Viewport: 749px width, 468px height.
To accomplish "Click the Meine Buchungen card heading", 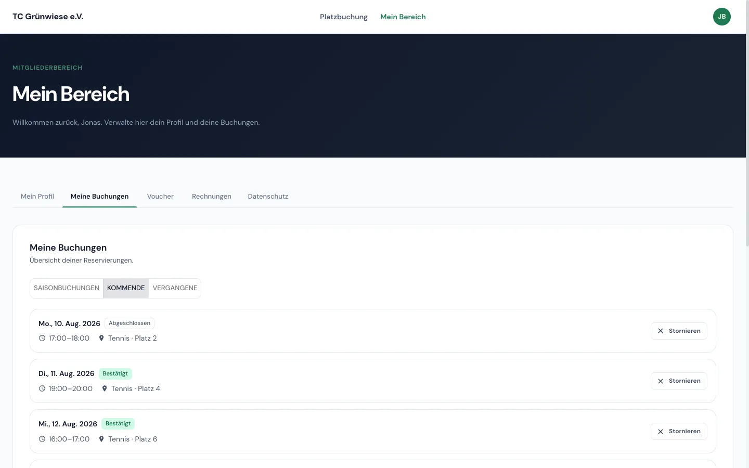I will 68,248.
